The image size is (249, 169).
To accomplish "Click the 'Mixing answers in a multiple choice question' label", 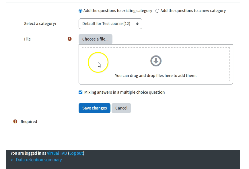I will [124, 92].
